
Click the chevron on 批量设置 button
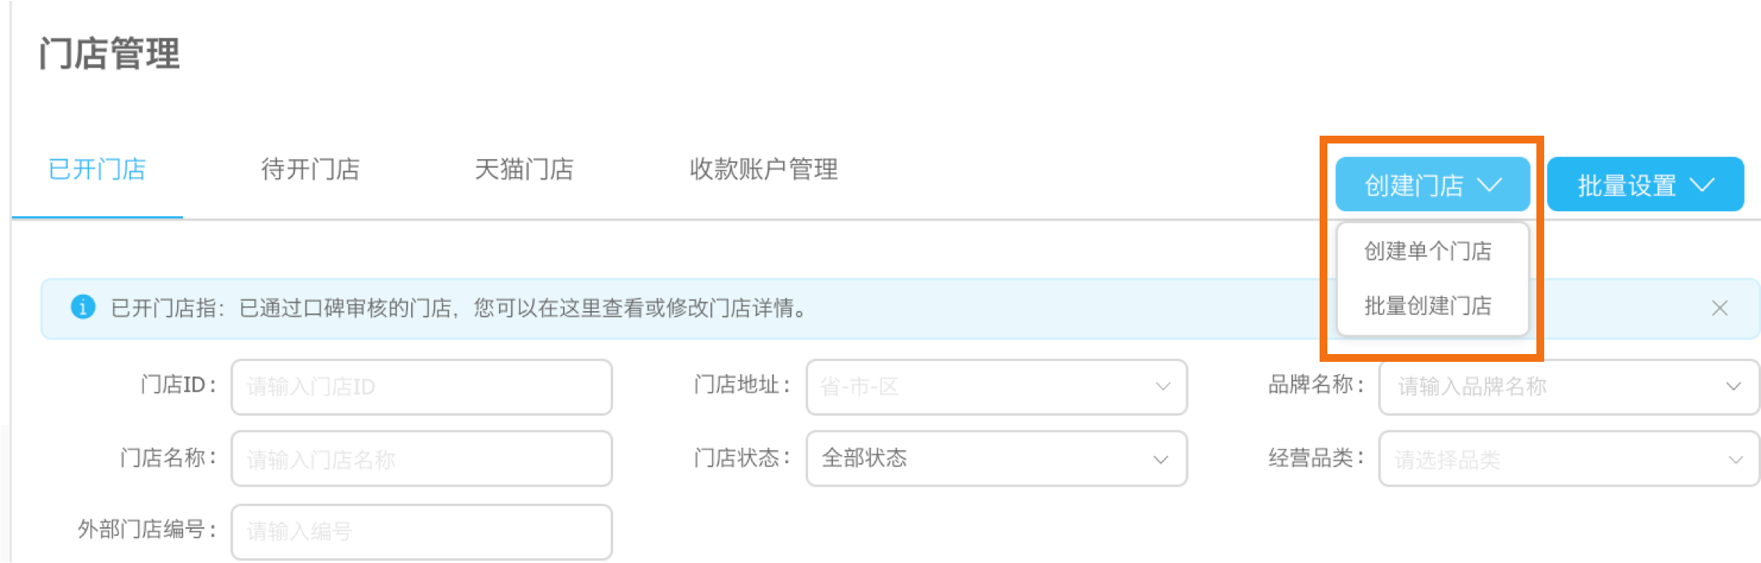click(1703, 185)
